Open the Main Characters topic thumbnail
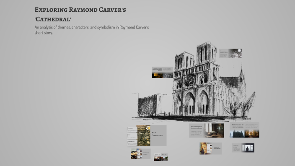This screenshot has height=166, width=295. coord(147,135)
